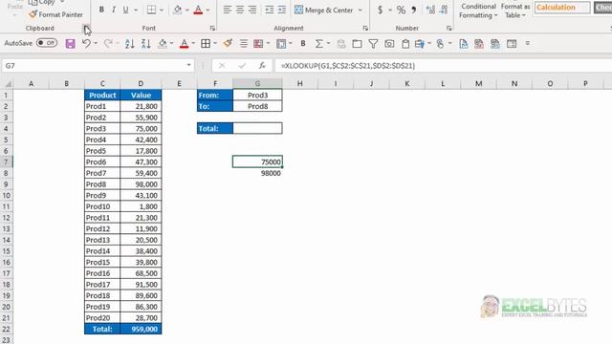Select row 7 header
This screenshot has height=344, width=612.
point(6,161)
